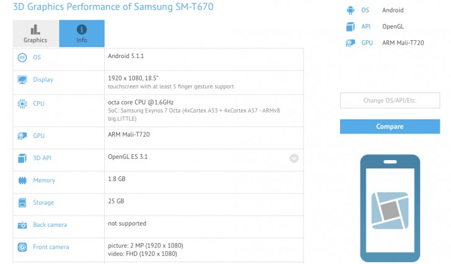Click the OpenGL API icon in sidebar
Image resolution: width=451 pixels, height=264 pixels.
click(351, 27)
